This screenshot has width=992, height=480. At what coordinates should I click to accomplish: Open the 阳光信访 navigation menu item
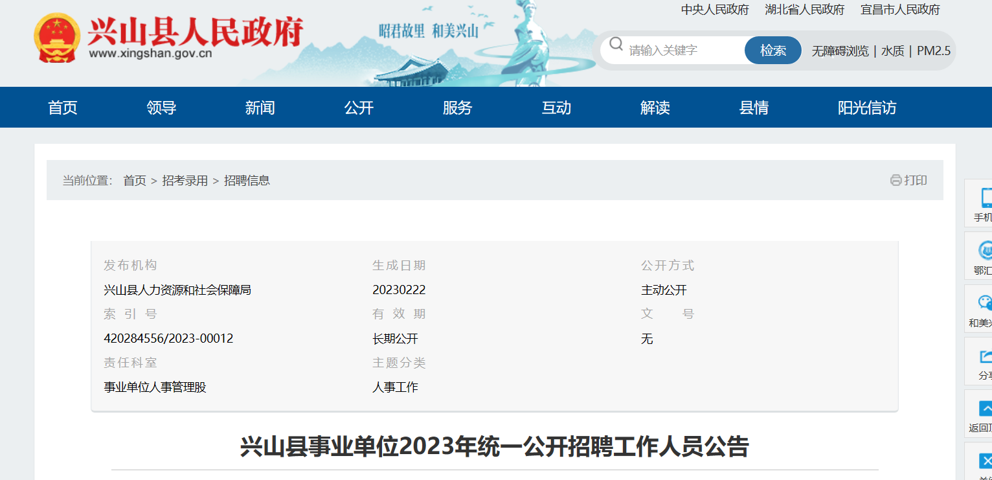(867, 108)
